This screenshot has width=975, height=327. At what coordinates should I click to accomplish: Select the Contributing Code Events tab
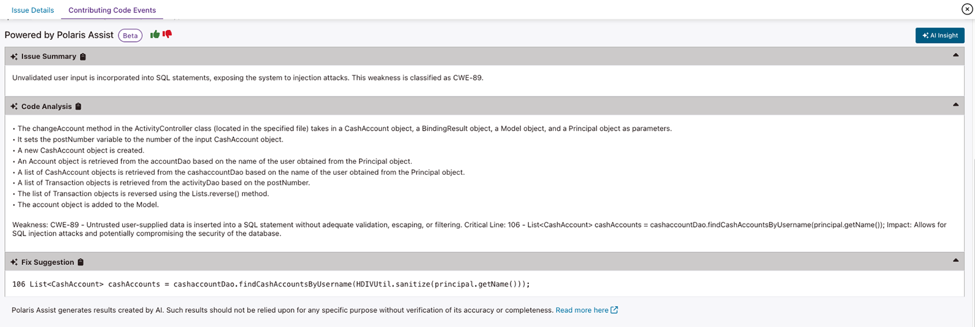tap(112, 10)
